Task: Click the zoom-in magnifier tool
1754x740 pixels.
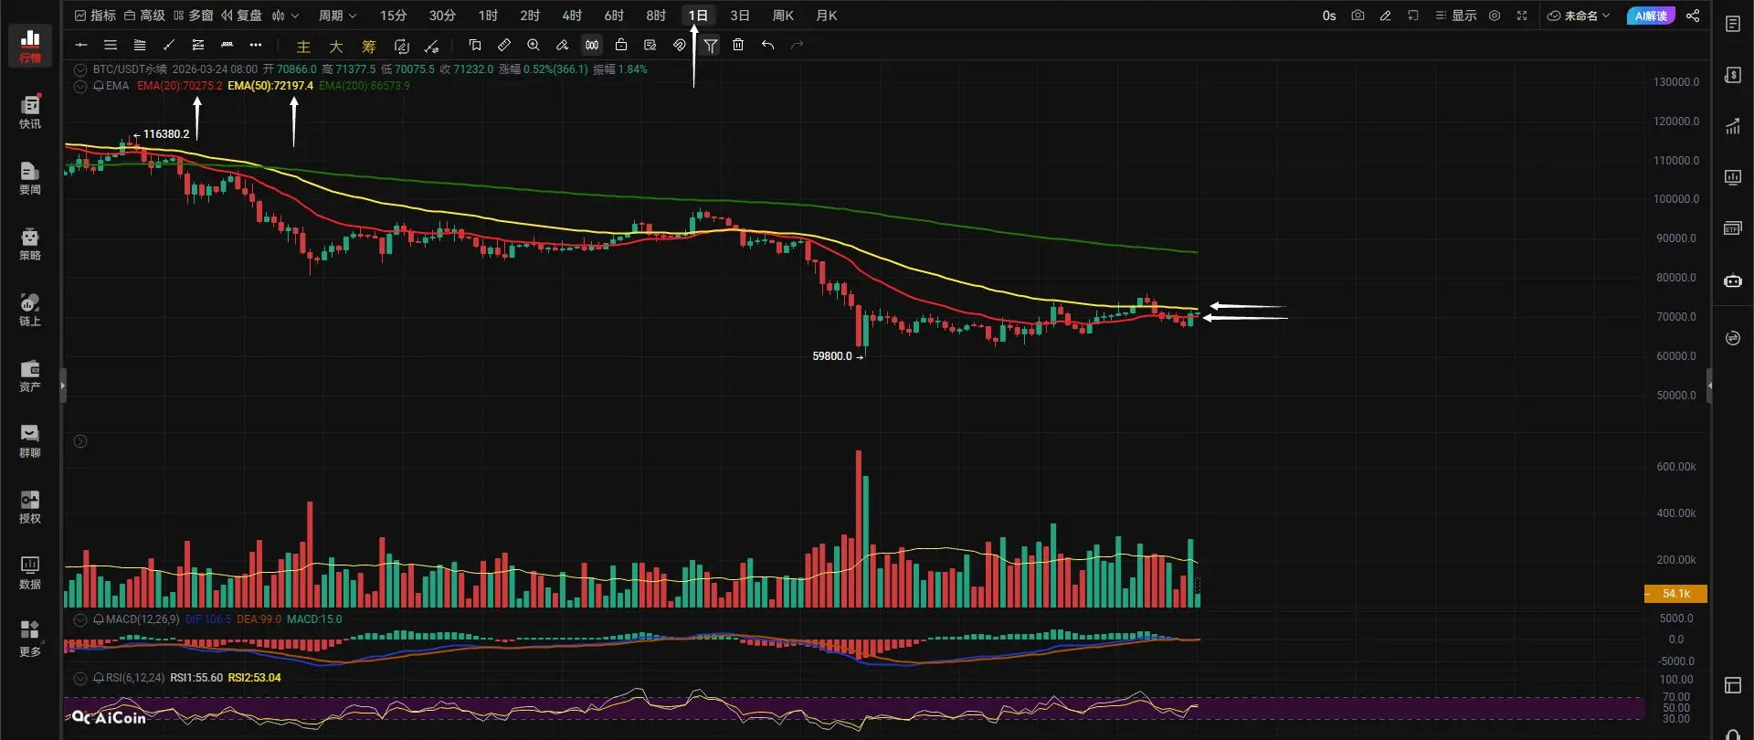Action: 534,45
